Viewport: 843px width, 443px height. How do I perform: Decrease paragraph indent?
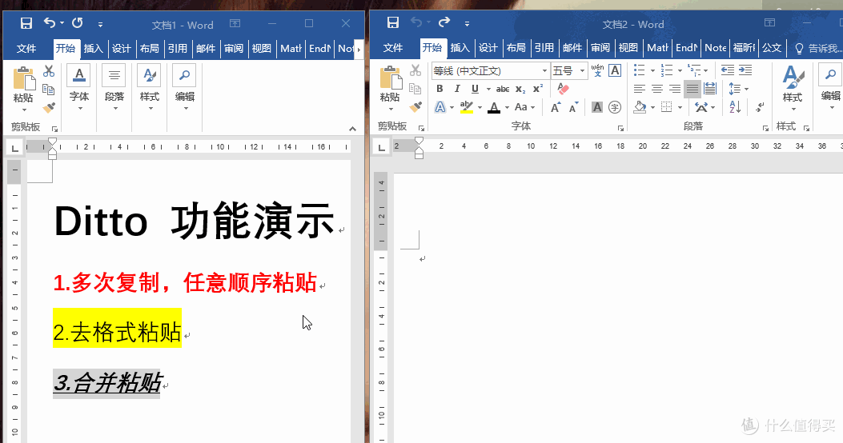pos(728,70)
